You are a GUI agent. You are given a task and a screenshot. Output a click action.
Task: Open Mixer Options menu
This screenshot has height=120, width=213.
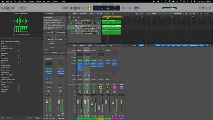(x=83, y=45)
